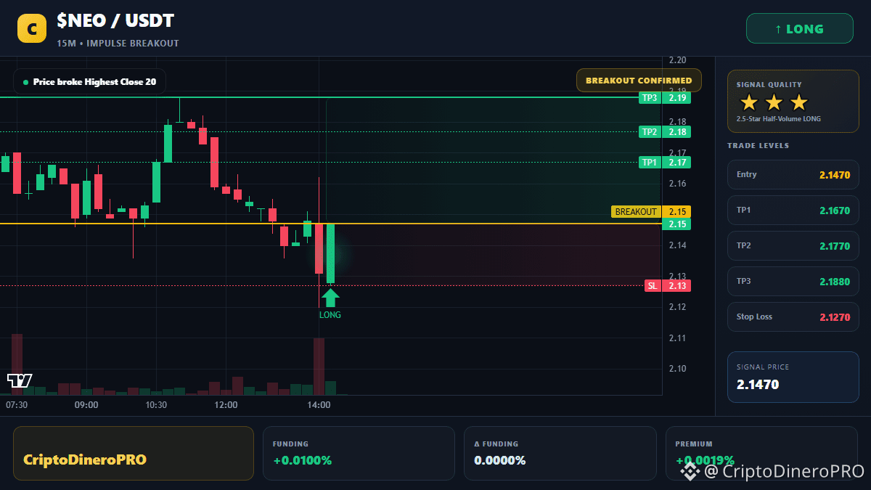This screenshot has height=490, width=871.
Task: Click the BREAKOUT CONFIRMED badge
Action: (639, 81)
